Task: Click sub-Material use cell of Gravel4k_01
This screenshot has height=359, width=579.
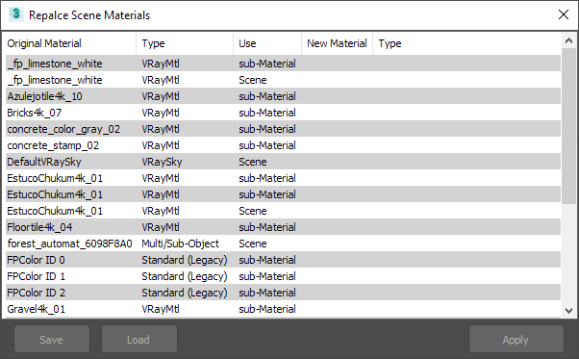Action: [x=267, y=309]
